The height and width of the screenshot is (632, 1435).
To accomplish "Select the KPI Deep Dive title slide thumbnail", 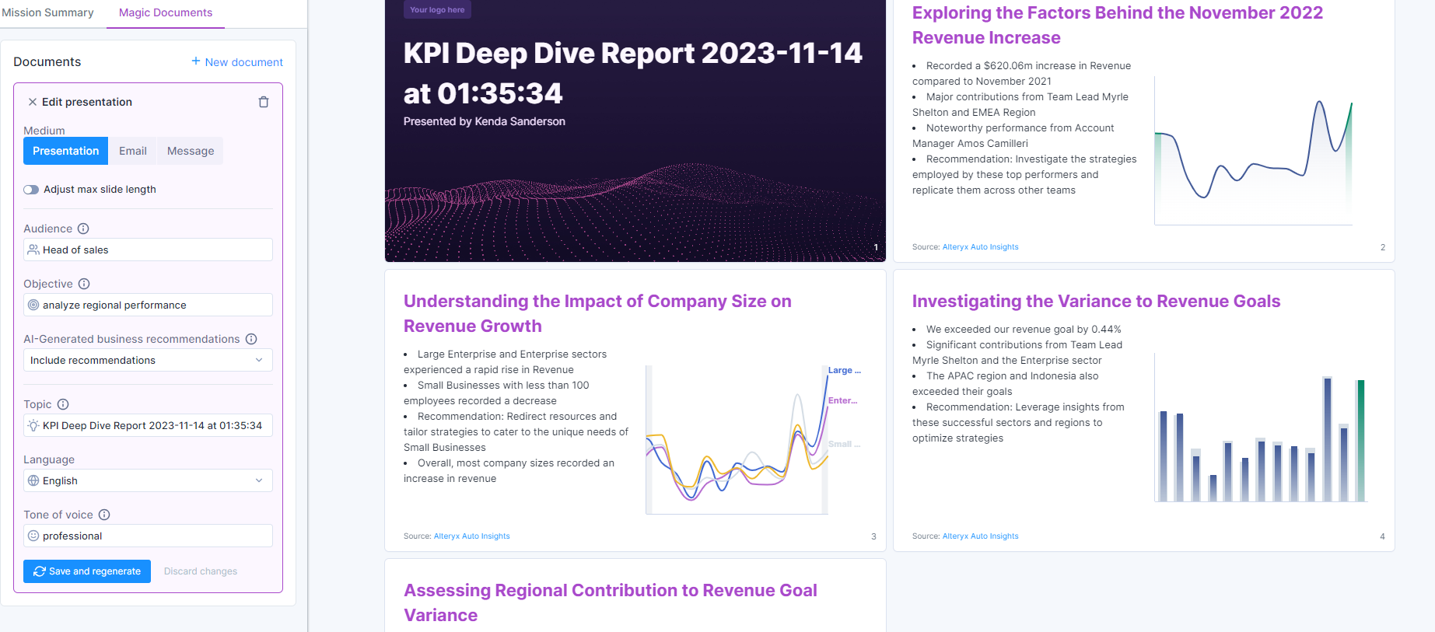I will [635, 131].
